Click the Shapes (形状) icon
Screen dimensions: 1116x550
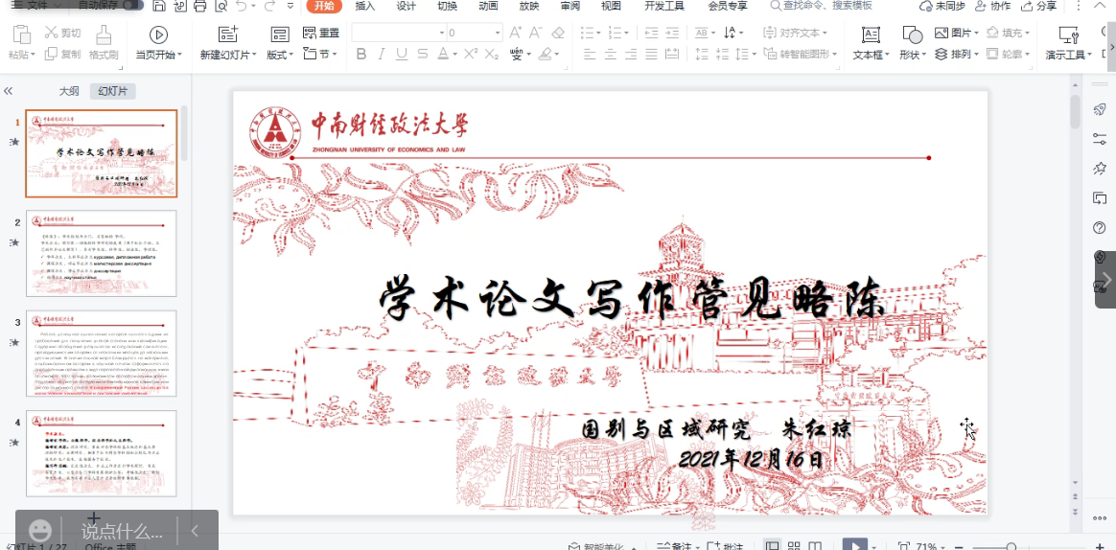912,36
